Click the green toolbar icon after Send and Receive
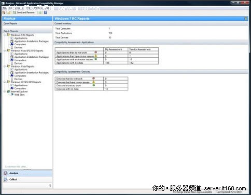 click(40, 12)
